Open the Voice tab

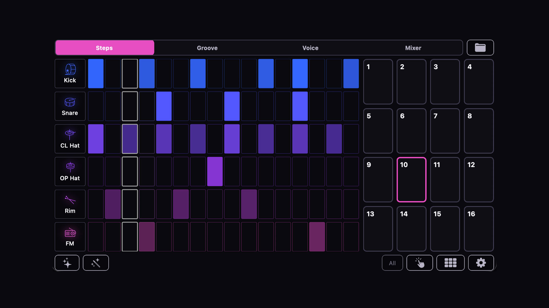310,48
